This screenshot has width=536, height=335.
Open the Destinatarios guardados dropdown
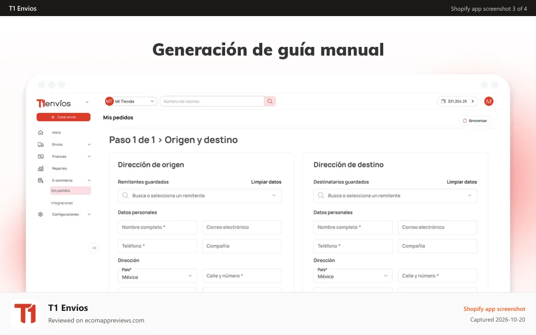coord(395,196)
